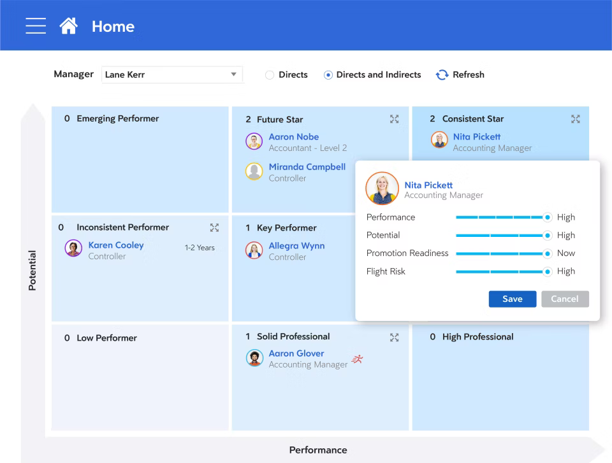612x463 pixels.
Task: Click Karen Cooley's name link
Action: [x=116, y=245]
